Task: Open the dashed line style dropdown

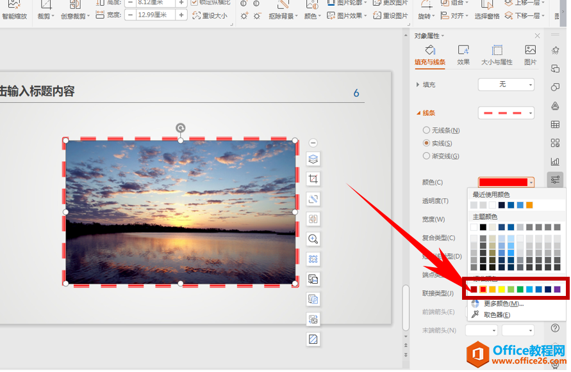Action: (506, 113)
